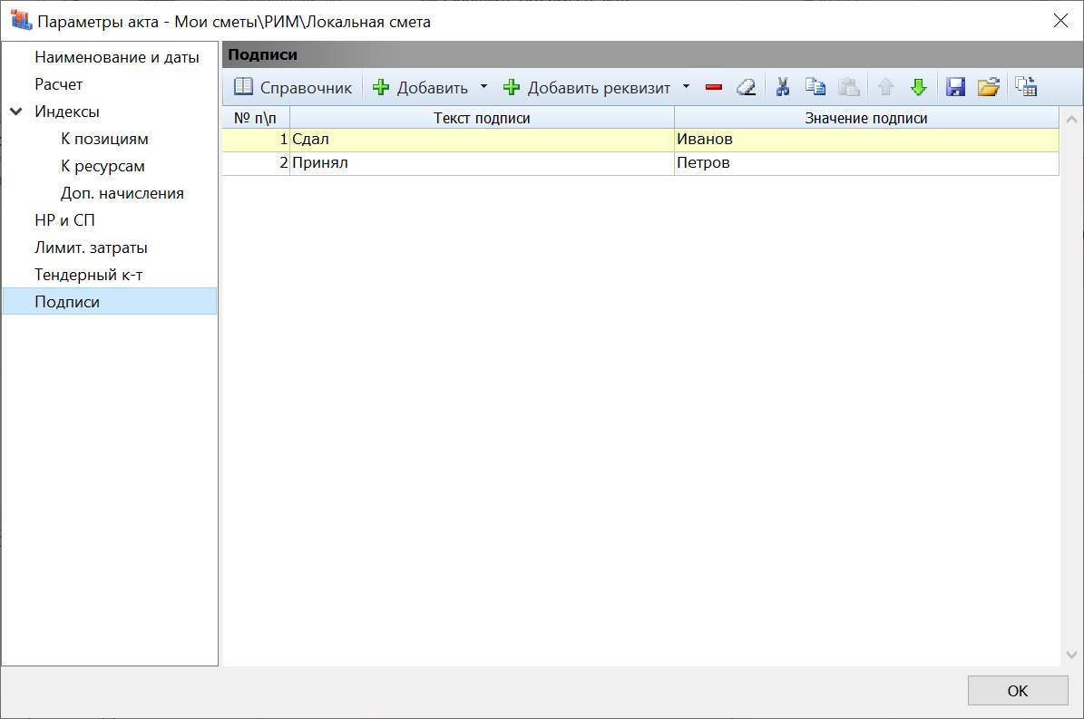Image resolution: width=1084 pixels, height=719 pixels.
Task: Cut with the scissors icon
Action: (x=783, y=87)
